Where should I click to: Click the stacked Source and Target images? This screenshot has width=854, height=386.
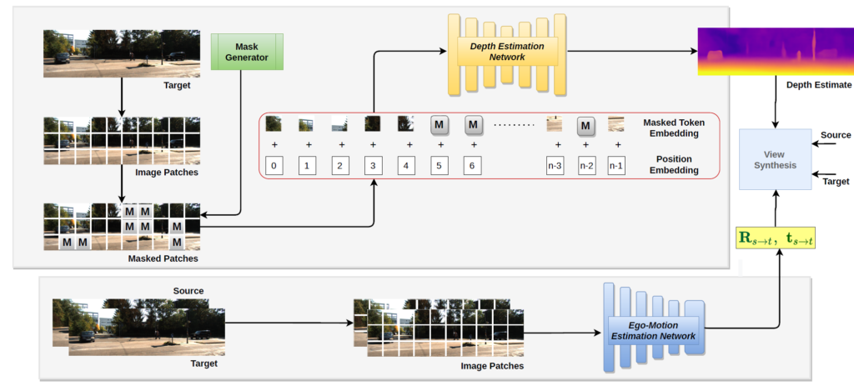click(138, 327)
